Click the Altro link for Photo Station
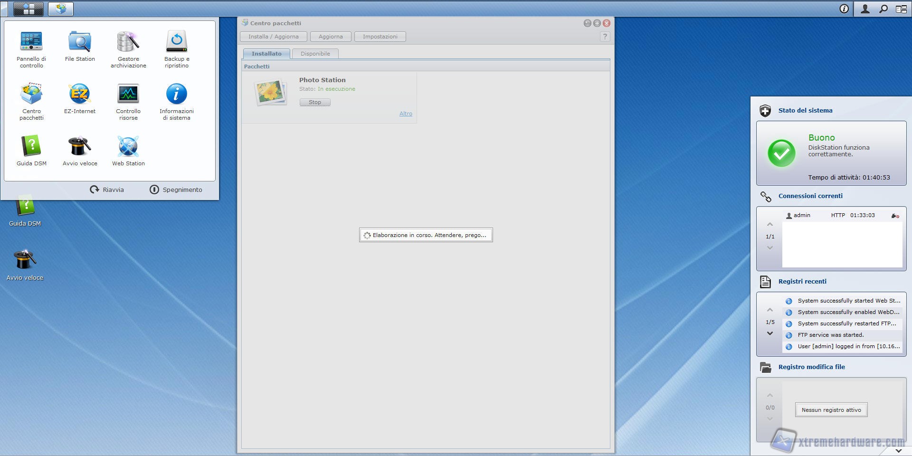 [406, 114]
